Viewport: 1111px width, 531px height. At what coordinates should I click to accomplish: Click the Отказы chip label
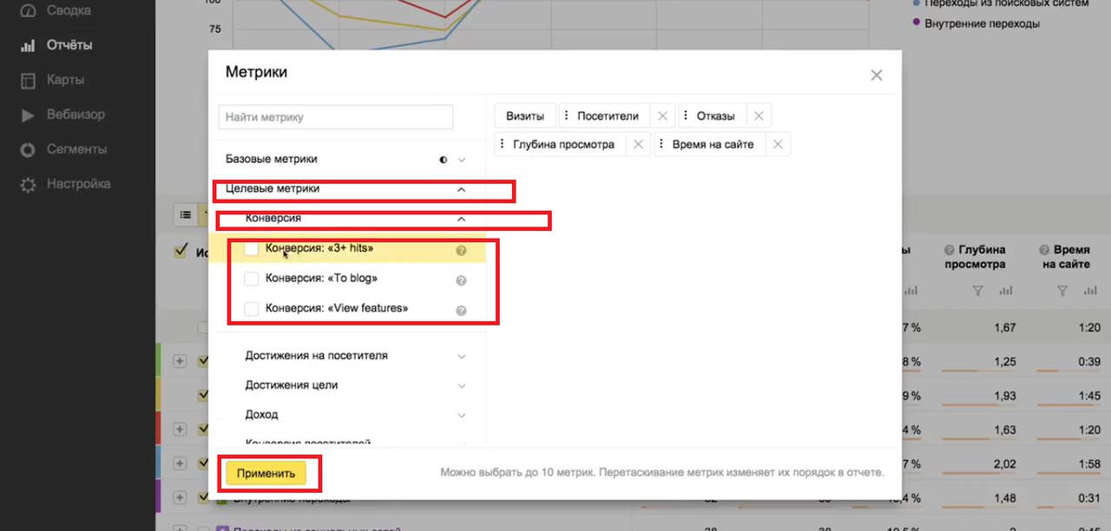(x=716, y=116)
